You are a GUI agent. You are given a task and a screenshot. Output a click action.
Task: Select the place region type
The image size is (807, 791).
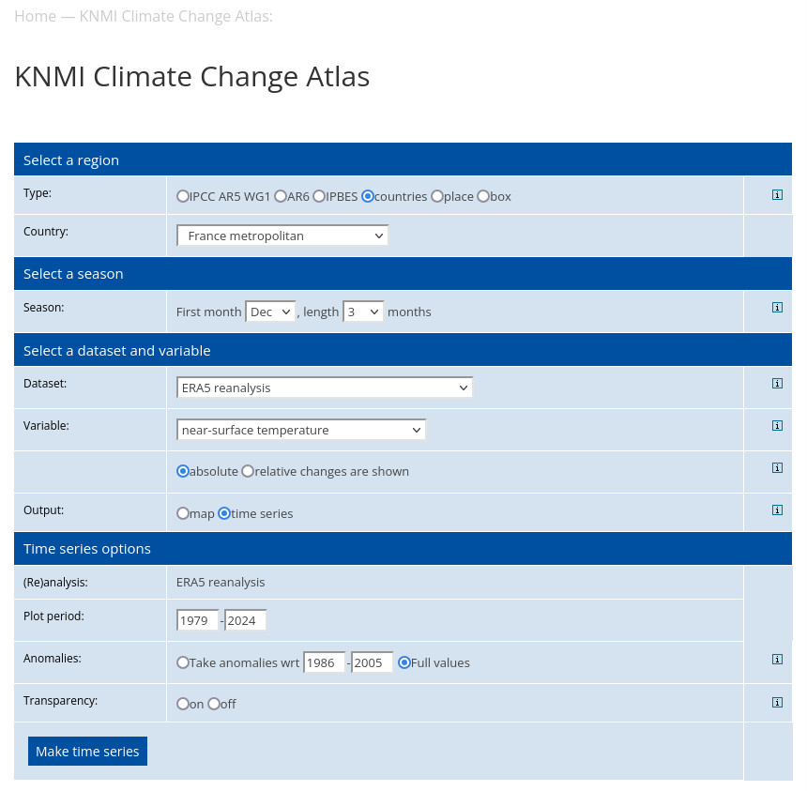(x=437, y=197)
